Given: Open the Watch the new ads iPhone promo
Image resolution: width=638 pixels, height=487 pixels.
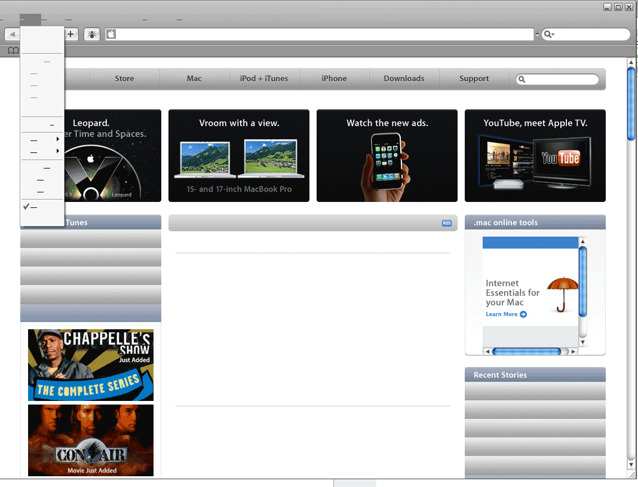Looking at the screenshot, I should [x=387, y=155].
